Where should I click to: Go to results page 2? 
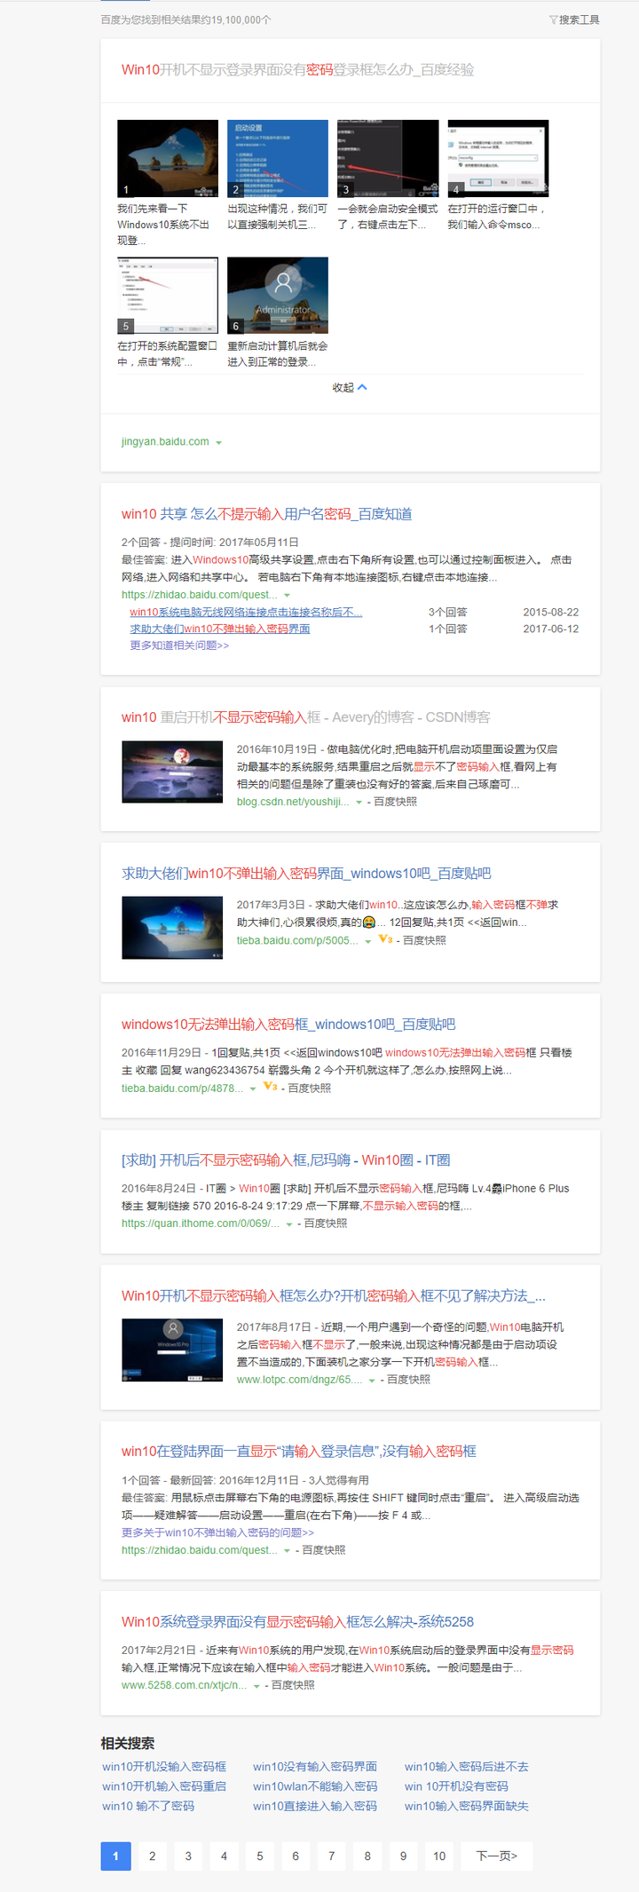click(152, 1856)
